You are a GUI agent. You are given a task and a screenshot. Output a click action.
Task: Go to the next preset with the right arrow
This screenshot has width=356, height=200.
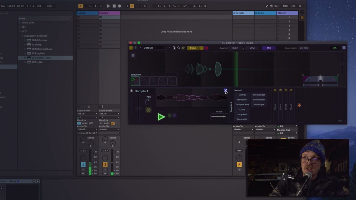point(169,48)
